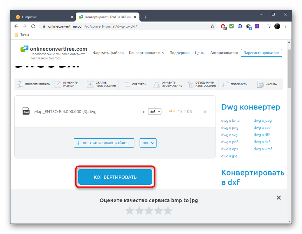Click the dwg file type icon

point(26,111)
